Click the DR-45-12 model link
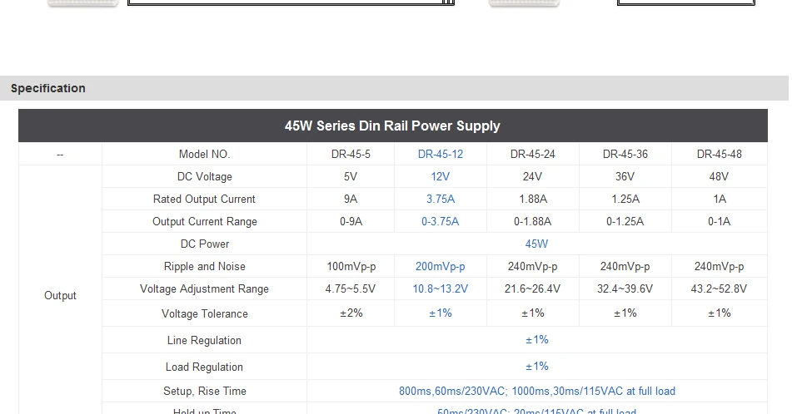 tap(440, 155)
